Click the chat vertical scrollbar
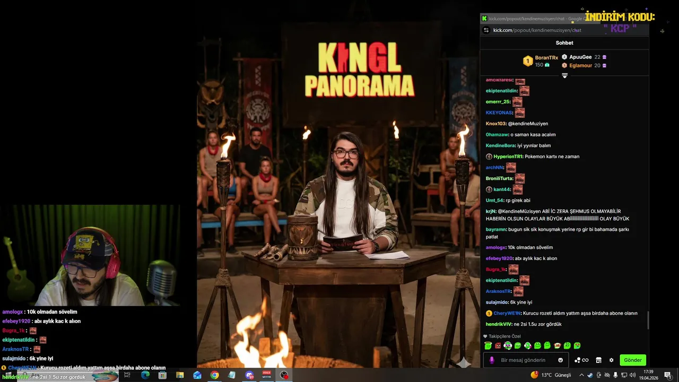Viewport: 679px width, 382px height. (x=648, y=320)
